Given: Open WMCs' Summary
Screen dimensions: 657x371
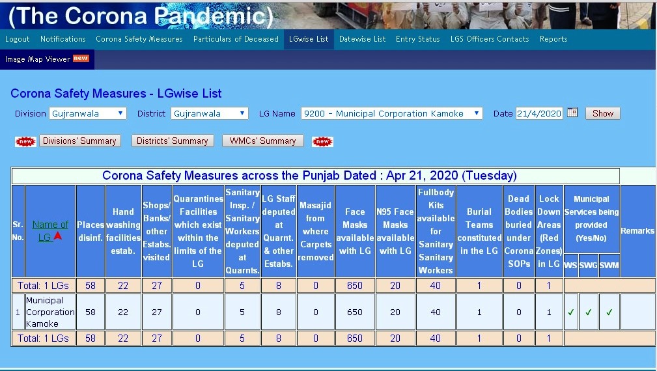Looking at the screenshot, I should 262,141.
